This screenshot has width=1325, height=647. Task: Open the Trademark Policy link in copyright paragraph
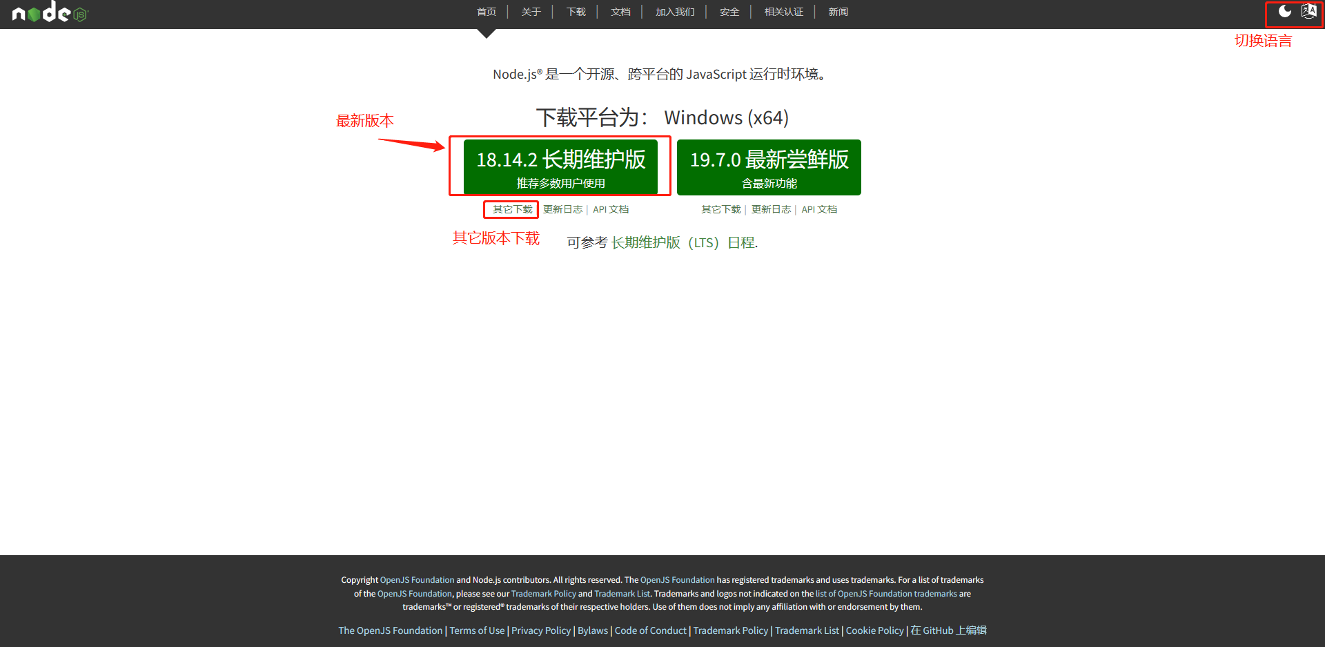544,594
